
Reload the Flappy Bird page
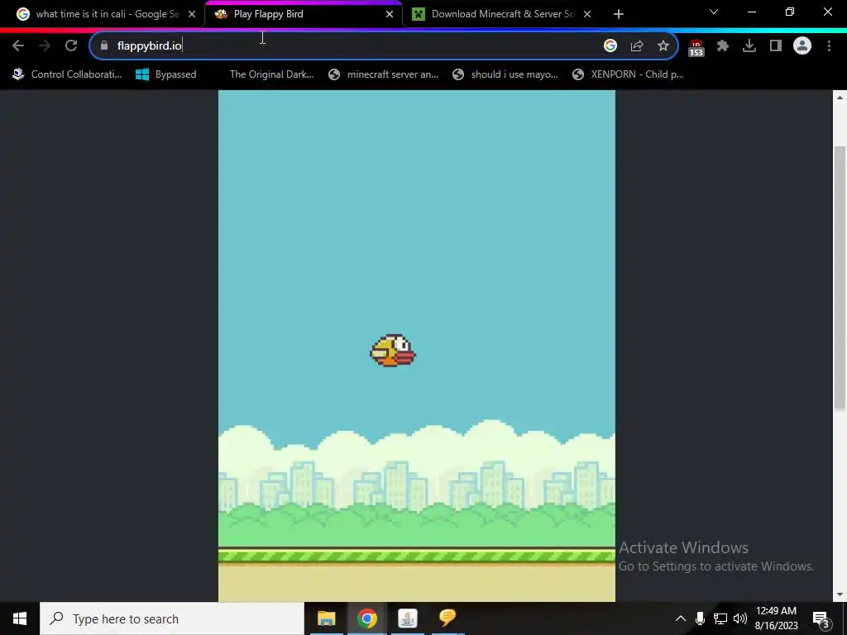click(x=71, y=46)
